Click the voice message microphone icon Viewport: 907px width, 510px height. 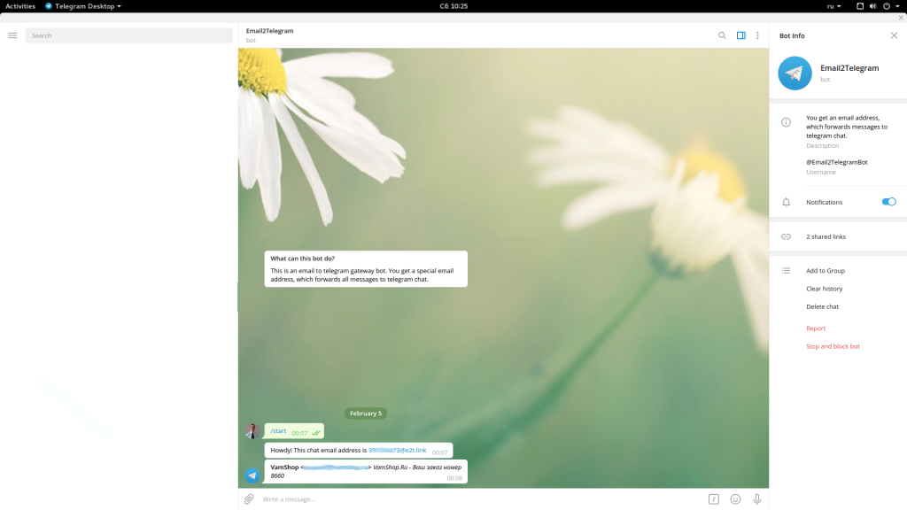[757, 499]
